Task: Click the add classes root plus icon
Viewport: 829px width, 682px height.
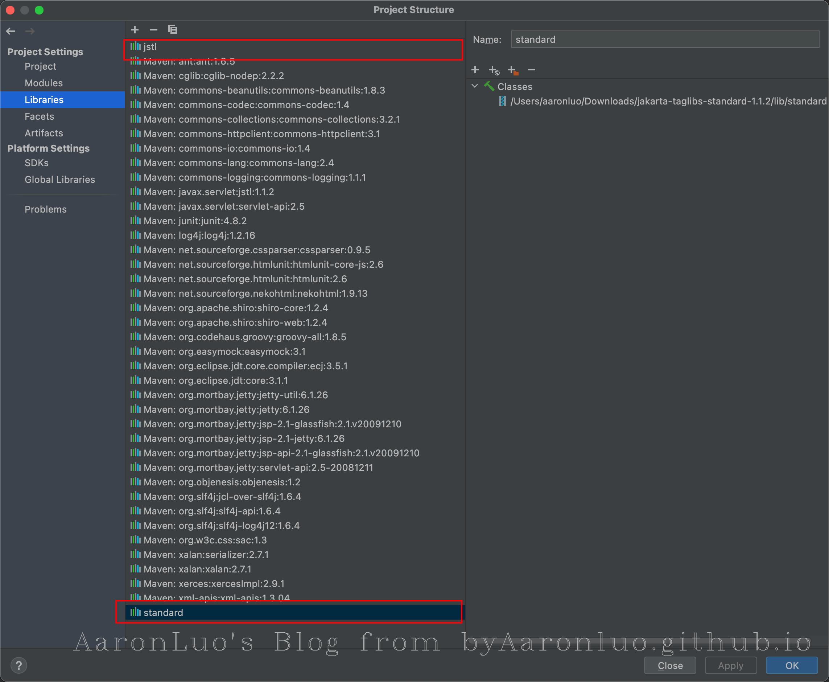Action: click(475, 70)
